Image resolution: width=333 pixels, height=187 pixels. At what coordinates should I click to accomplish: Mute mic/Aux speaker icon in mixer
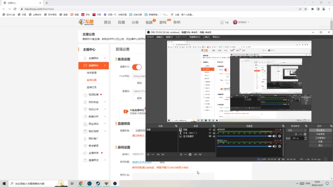[274, 146]
